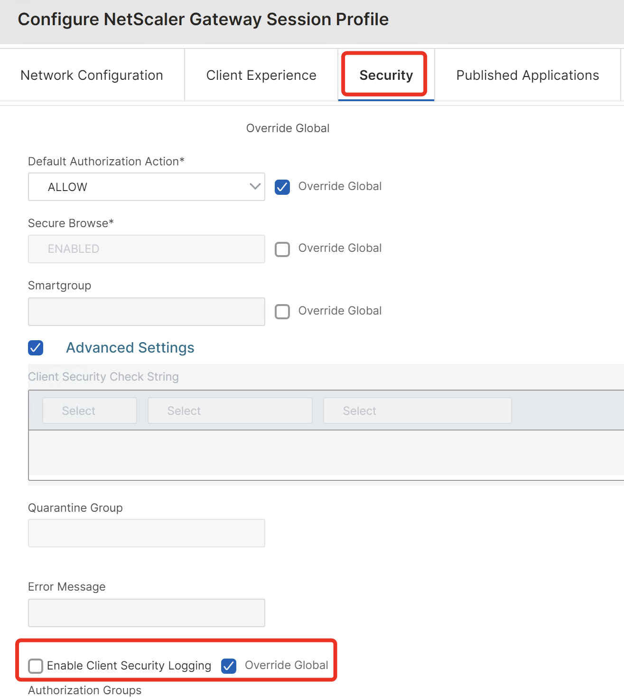This screenshot has width=624, height=698.
Task: Toggle the Advanced Settings checkbox
Action: point(36,348)
